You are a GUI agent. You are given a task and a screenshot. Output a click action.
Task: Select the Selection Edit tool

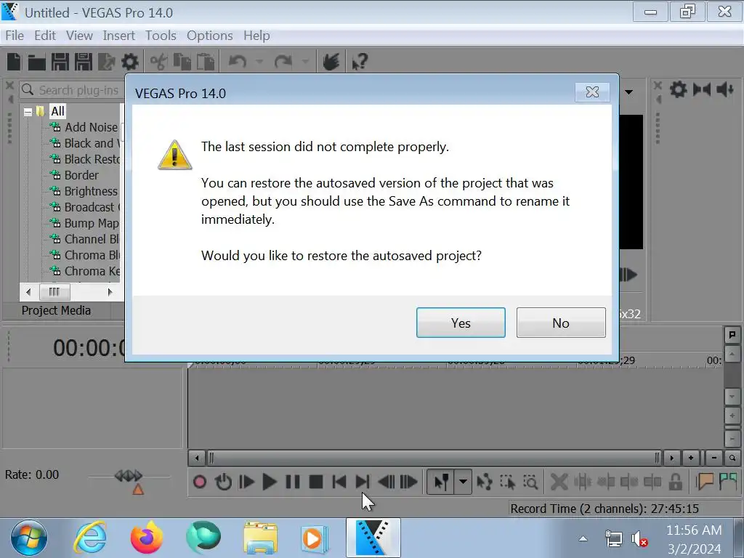pos(507,482)
